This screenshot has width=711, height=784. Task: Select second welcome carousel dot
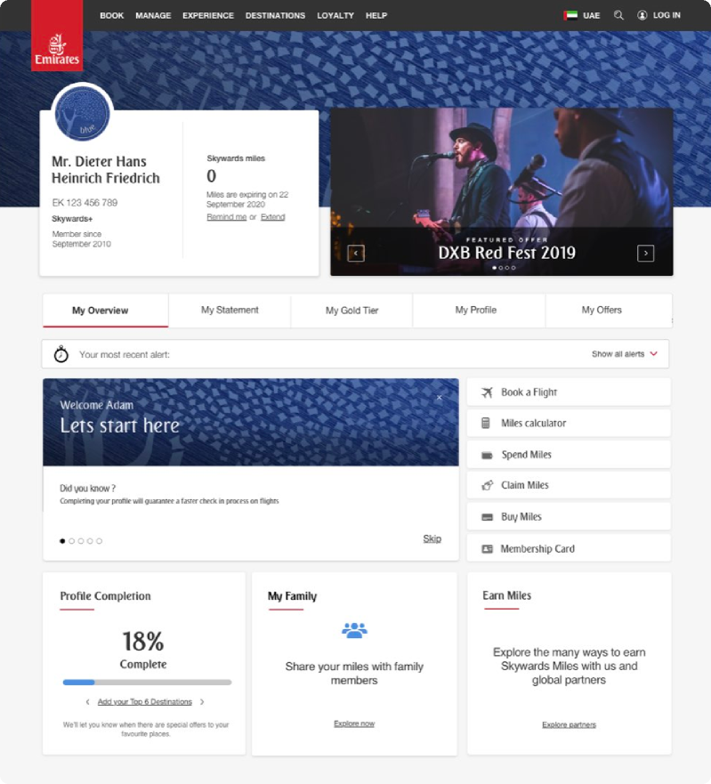tap(71, 541)
